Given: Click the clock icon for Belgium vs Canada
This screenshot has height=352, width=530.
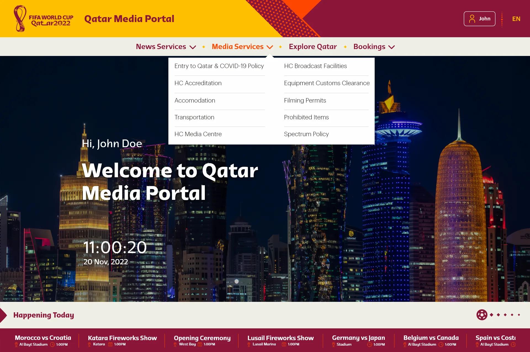Looking at the screenshot, I should coord(441,345).
